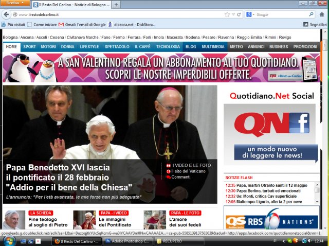Screen dimensions: 329x246
Task: Open the Come iniziare bookmark
Action: (x=42, y=25)
